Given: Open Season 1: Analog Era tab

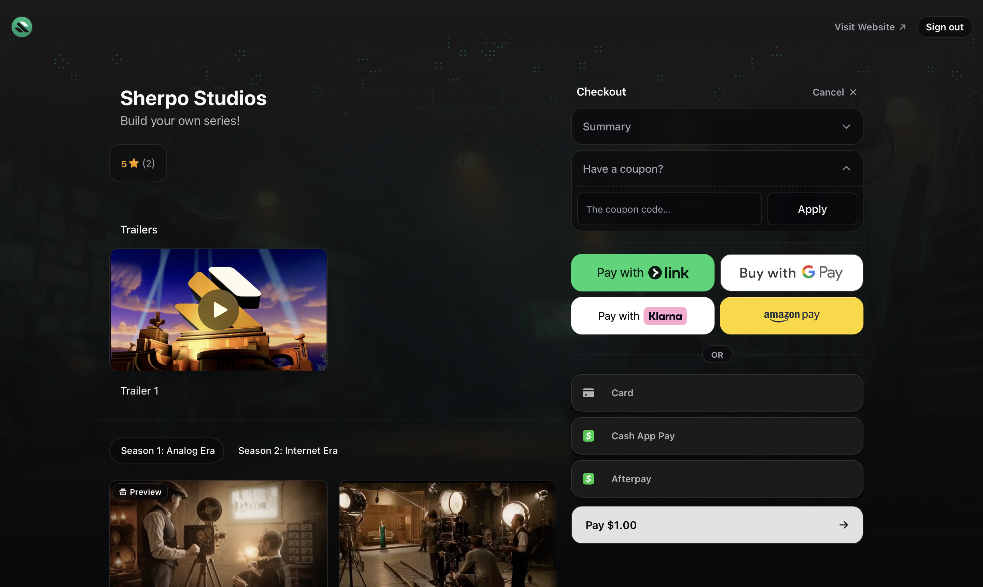Looking at the screenshot, I should [166, 450].
